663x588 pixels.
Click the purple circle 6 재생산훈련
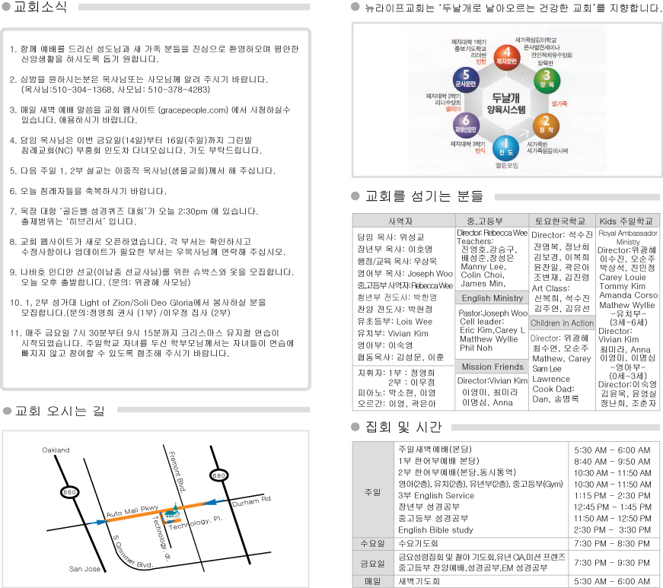tap(466, 125)
